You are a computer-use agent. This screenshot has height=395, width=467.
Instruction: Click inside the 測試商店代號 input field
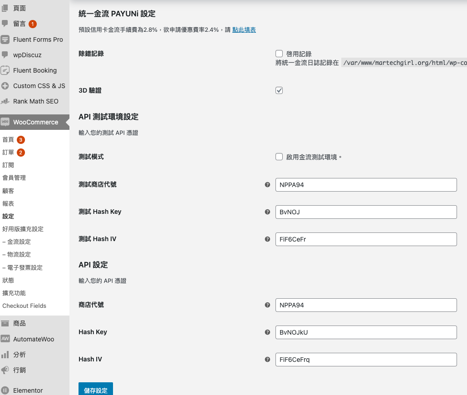[366, 184]
